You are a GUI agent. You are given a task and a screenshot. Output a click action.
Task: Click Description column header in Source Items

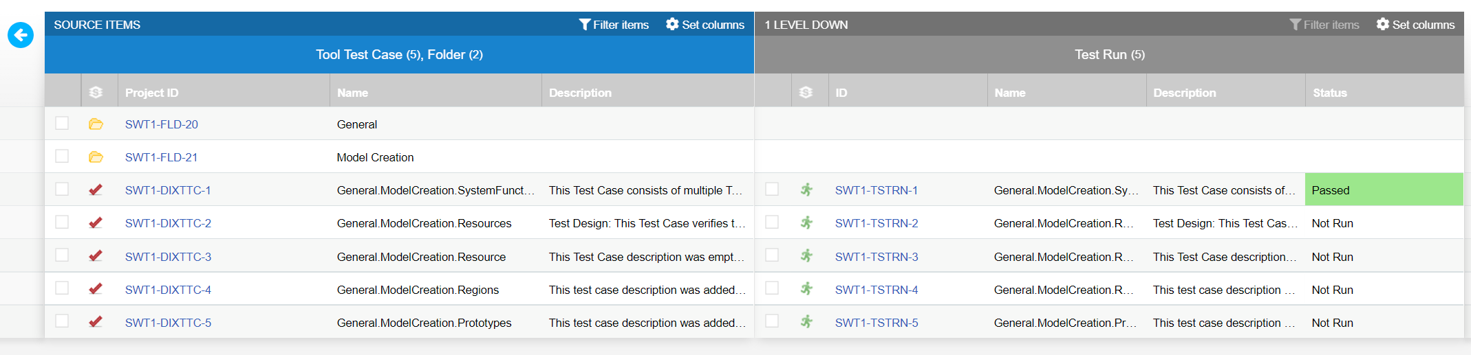click(x=648, y=92)
